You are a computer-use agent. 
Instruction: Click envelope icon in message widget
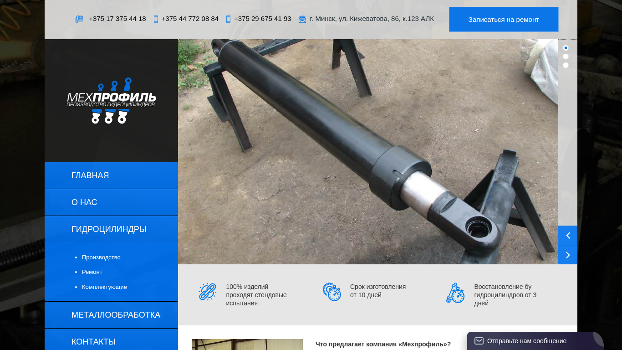pos(479,341)
